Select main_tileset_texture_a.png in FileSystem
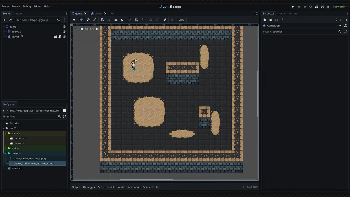The width and height of the screenshot is (350, 197). tap(30, 158)
